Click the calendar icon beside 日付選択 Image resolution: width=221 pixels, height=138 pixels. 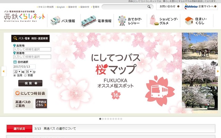point(15,62)
